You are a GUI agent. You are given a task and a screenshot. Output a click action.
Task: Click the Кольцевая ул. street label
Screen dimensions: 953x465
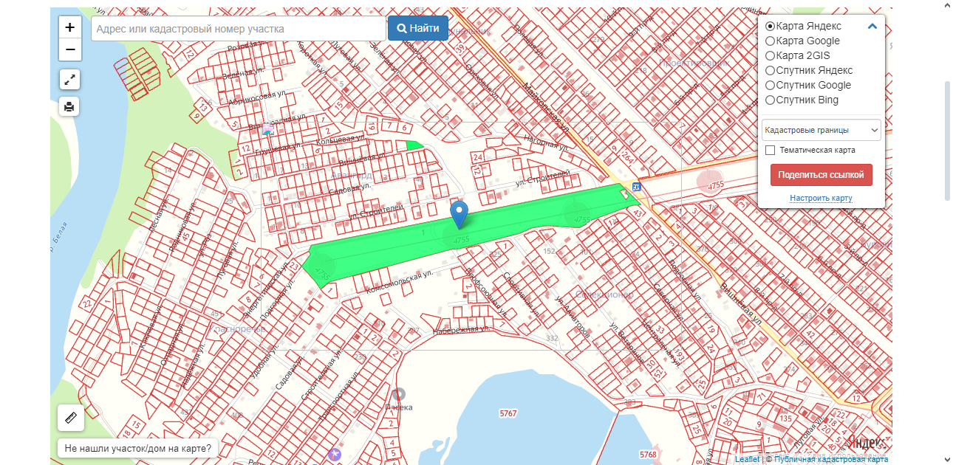(341, 139)
